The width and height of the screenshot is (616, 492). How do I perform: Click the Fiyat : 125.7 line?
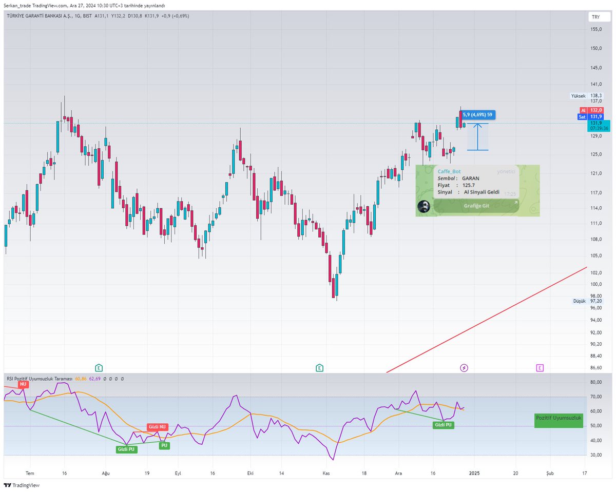(x=456, y=185)
